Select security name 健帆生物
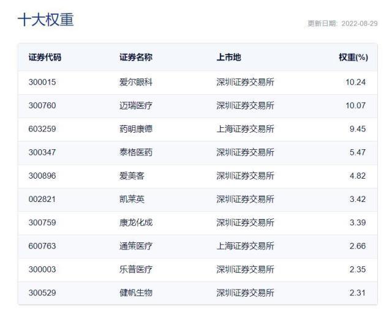 (x=136, y=292)
